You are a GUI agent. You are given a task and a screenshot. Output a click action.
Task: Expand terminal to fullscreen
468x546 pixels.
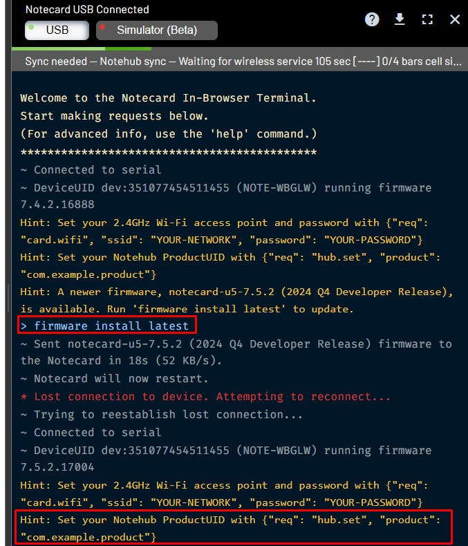[427, 19]
